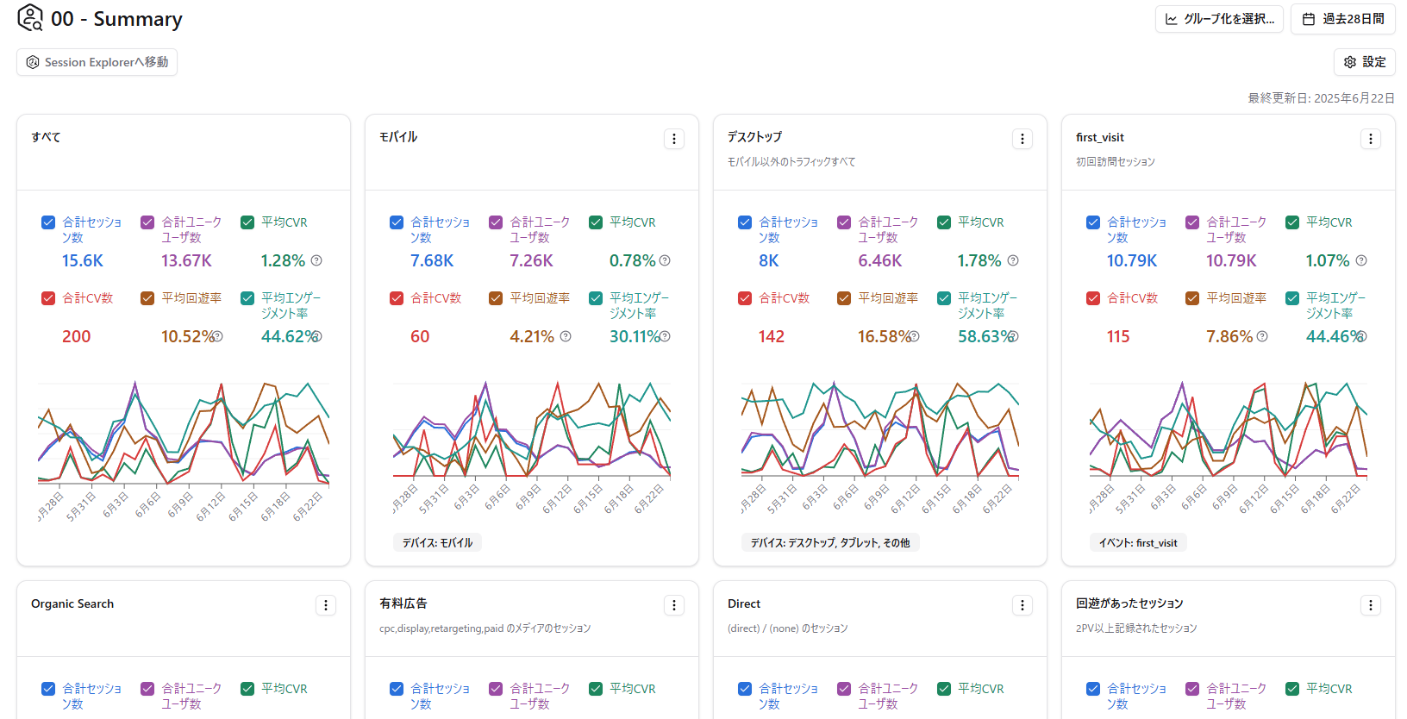This screenshot has width=1407, height=719.
Task: Uncheck 合計セッション数 in the すべて card
Action: (48, 222)
